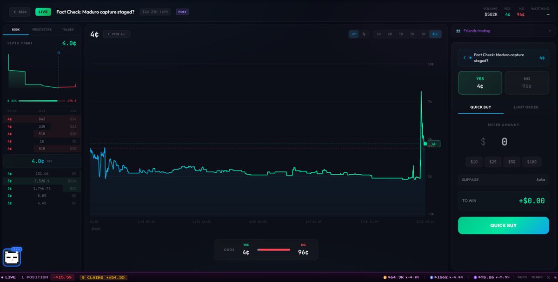
Task: Click the dollar amount input field
Action: (504, 142)
